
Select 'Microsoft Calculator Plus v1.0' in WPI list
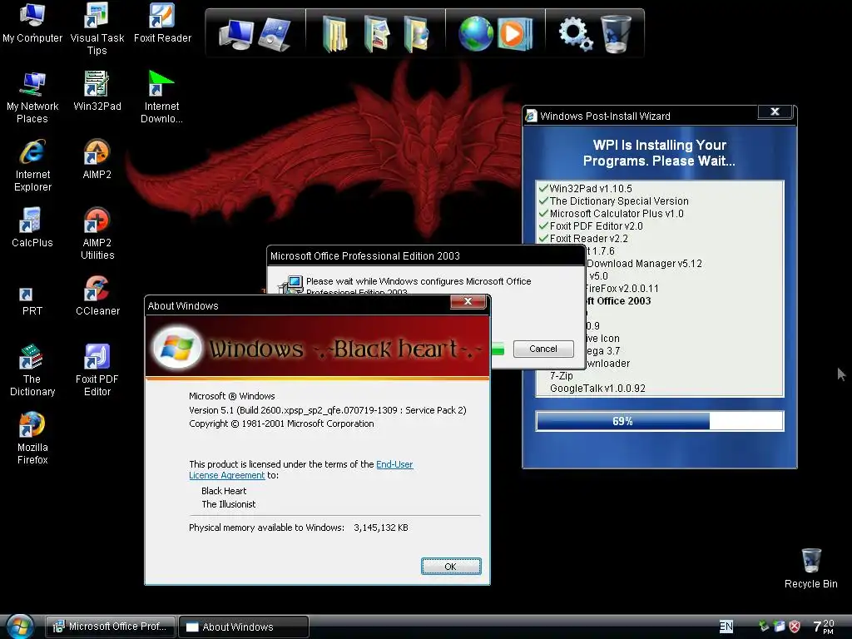(617, 214)
